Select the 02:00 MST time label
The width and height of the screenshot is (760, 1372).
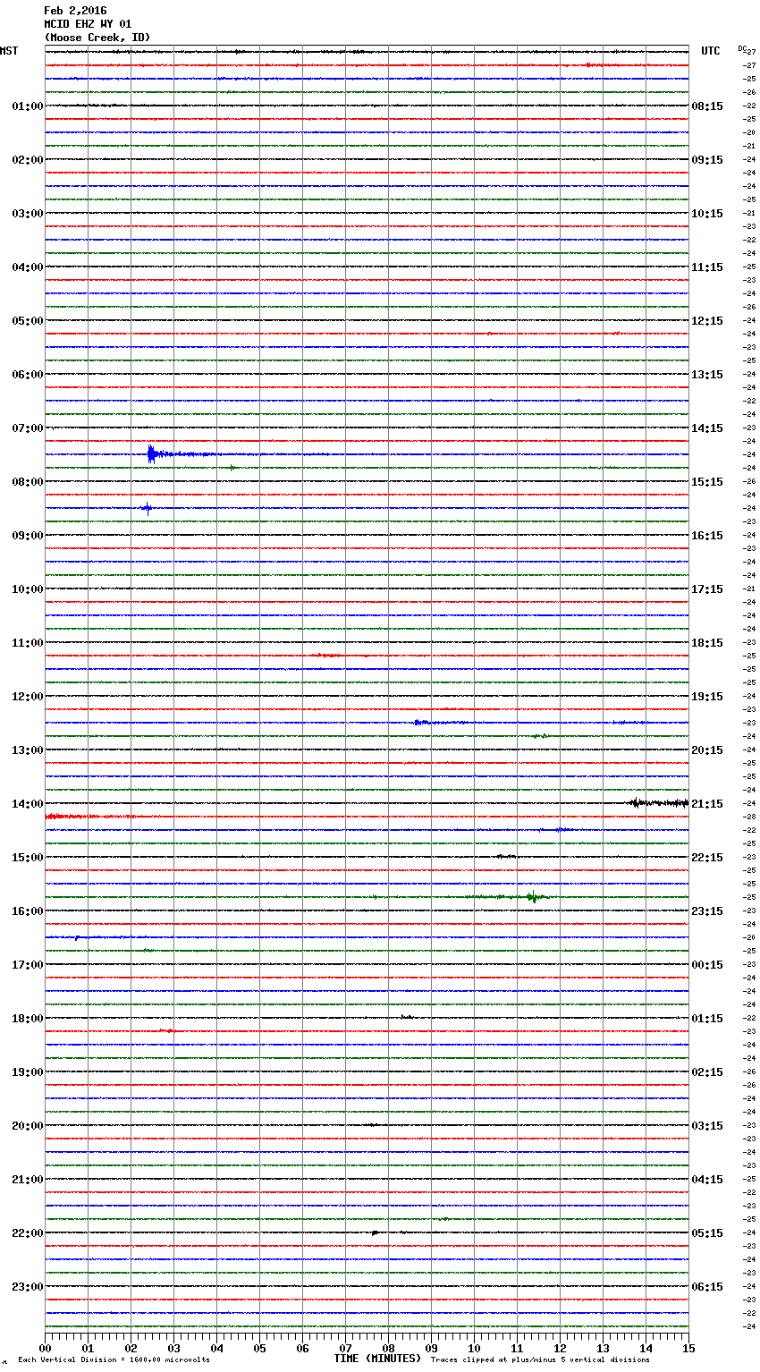[x=28, y=160]
